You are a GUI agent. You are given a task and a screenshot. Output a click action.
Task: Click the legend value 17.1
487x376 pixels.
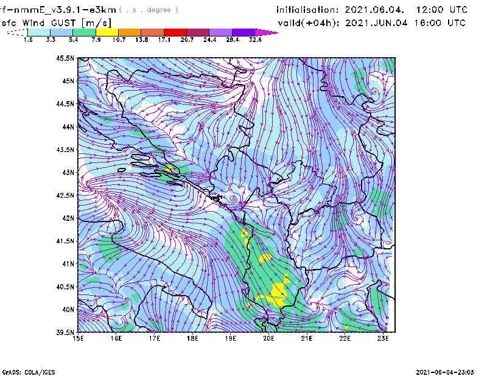click(x=164, y=40)
